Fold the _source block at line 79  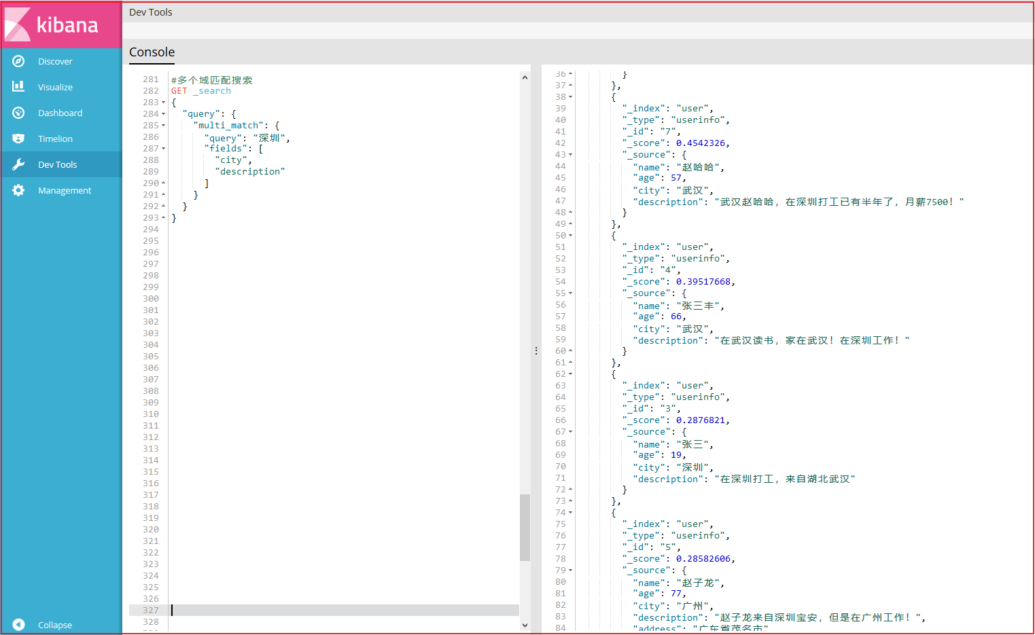571,570
